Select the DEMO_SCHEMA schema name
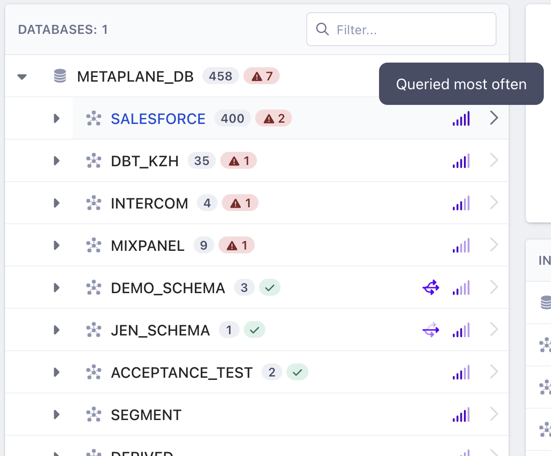The width and height of the screenshot is (551, 456). 168,288
